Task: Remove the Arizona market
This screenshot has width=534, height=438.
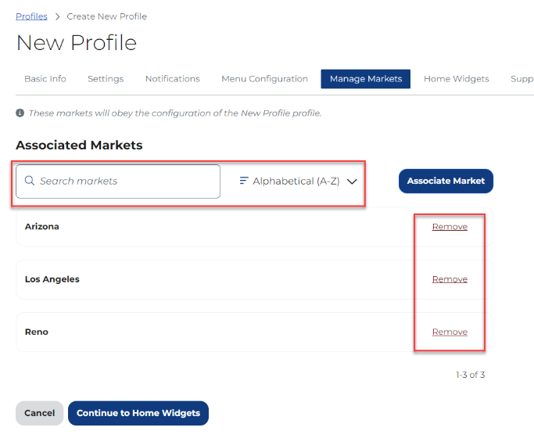Action: [450, 227]
